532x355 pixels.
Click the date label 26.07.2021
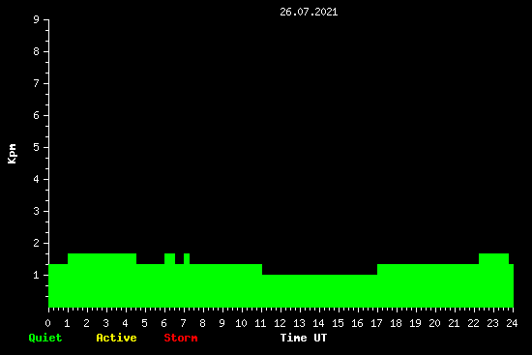(x=309, y=12)
